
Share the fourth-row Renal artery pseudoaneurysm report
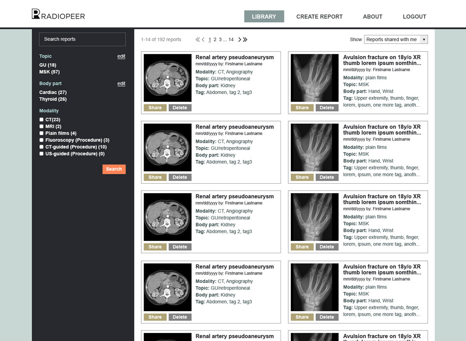coord(155,317)
